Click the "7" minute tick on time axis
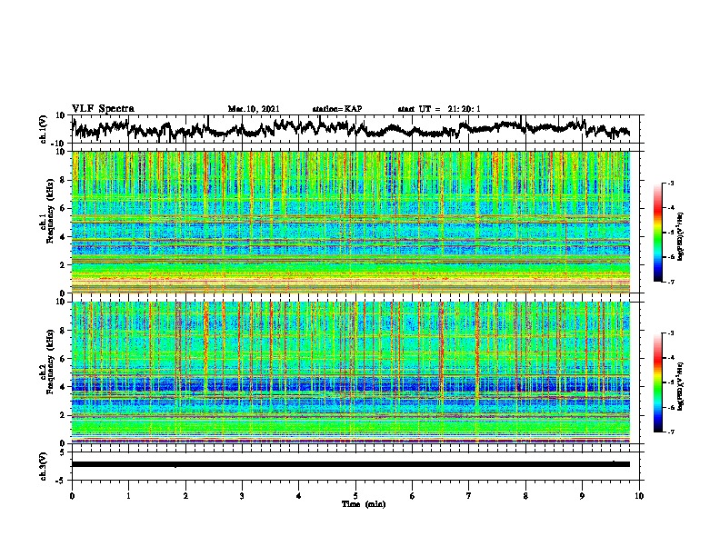This screenshot has height=556, width=720. point(469,496)
